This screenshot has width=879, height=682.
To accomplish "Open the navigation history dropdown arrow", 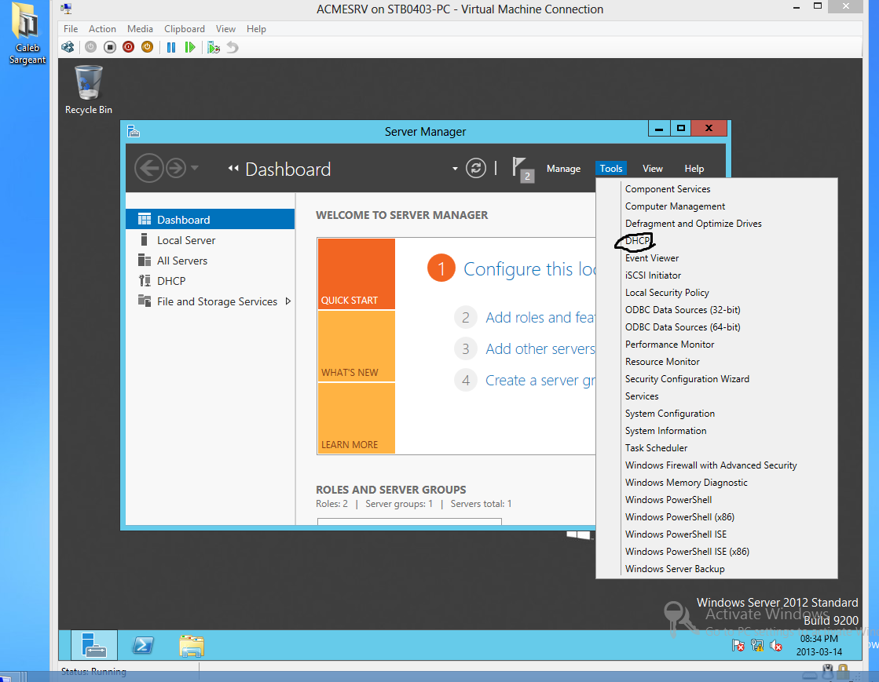I will pyautogui.click(x=195, y=167).
